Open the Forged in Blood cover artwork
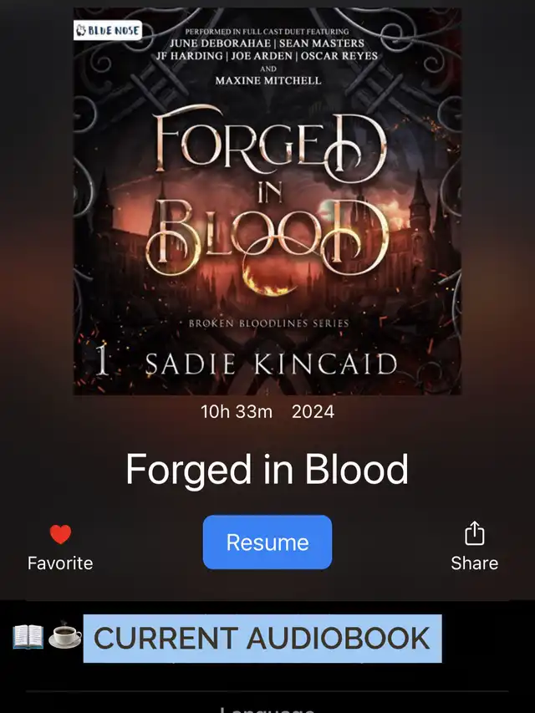This screenshot has width=535, height=713. pos(267,201)
